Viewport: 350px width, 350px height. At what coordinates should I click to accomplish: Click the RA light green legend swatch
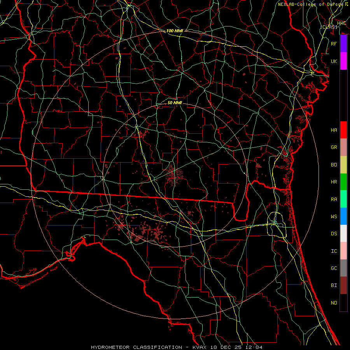[x=343, y=199]
